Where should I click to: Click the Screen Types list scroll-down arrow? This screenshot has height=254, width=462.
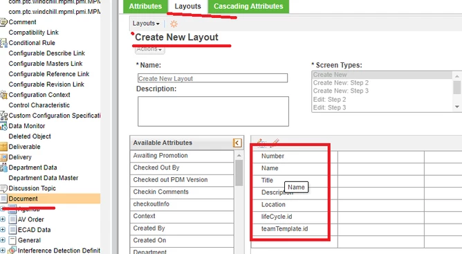pyautogui.click(x=457, y=107)
